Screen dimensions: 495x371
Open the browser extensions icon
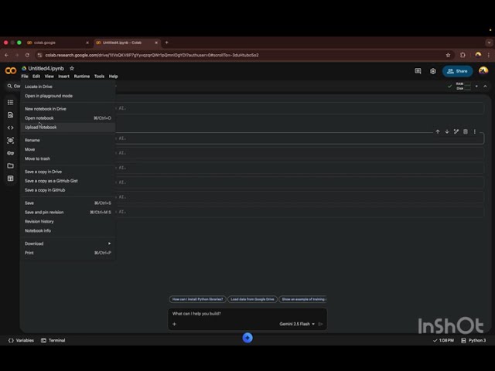463,55
